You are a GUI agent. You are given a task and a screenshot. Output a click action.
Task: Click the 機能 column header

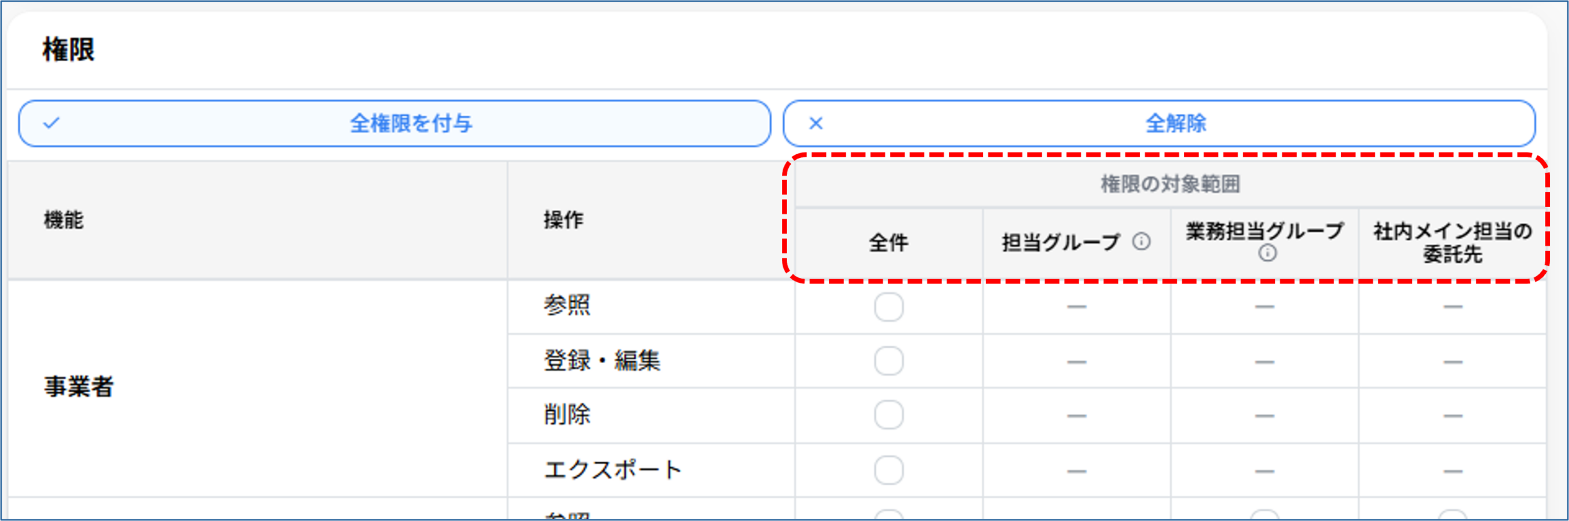tap(64, 220)
